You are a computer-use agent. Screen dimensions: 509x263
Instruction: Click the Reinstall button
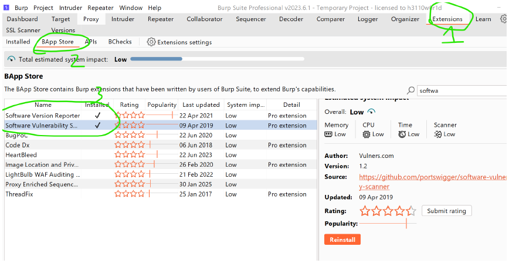click(342, 240)
